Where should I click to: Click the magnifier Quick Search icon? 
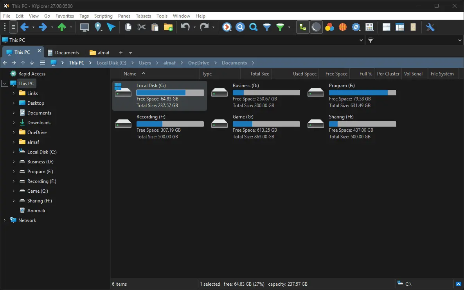(253, 27)
